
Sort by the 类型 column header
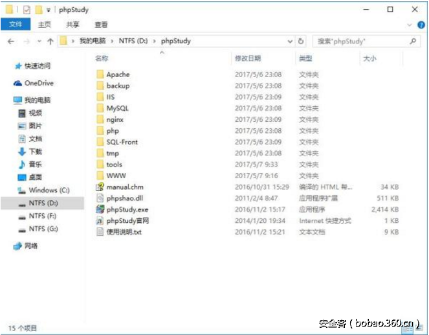(305, 58)
